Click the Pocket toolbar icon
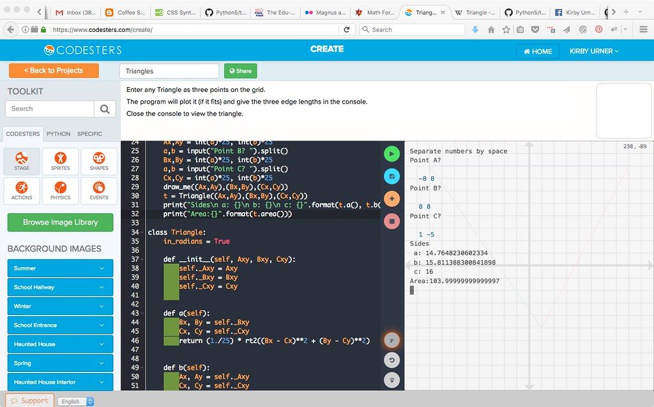This screenshot has width=654, height=407. (535, 29)
